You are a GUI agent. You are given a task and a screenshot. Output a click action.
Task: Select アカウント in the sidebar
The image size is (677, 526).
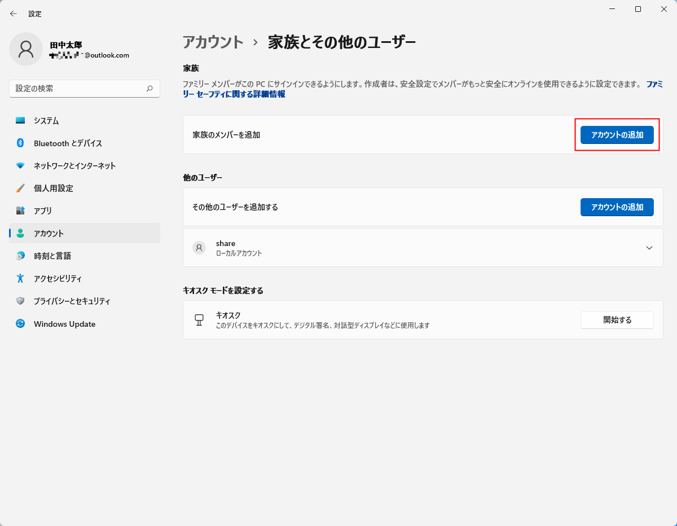click(85, 233)
